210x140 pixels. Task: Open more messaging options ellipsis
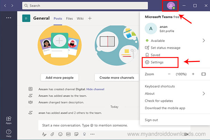point(92,134)
